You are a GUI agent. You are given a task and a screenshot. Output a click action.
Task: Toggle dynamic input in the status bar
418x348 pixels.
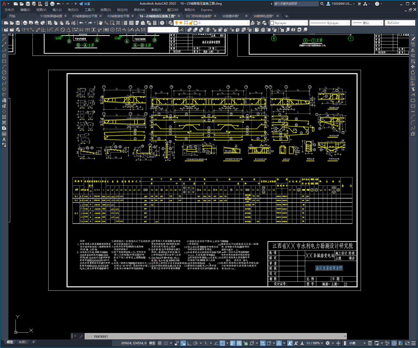click(183, 343)
